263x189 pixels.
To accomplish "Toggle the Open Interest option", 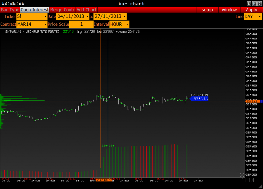I will click(x=34, y=10).
